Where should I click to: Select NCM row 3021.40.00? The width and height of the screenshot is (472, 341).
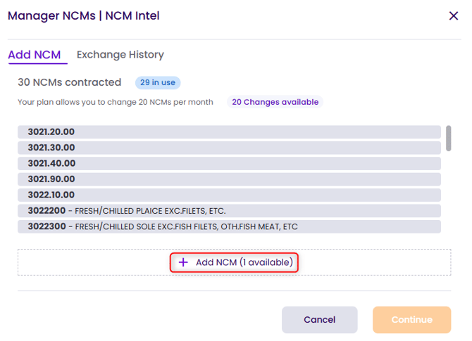pyautogui.click(x=229, y=163)
